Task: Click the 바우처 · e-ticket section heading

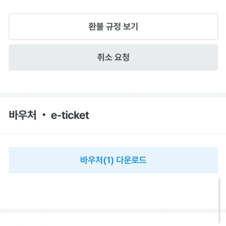Action: (x=49, y=115)
